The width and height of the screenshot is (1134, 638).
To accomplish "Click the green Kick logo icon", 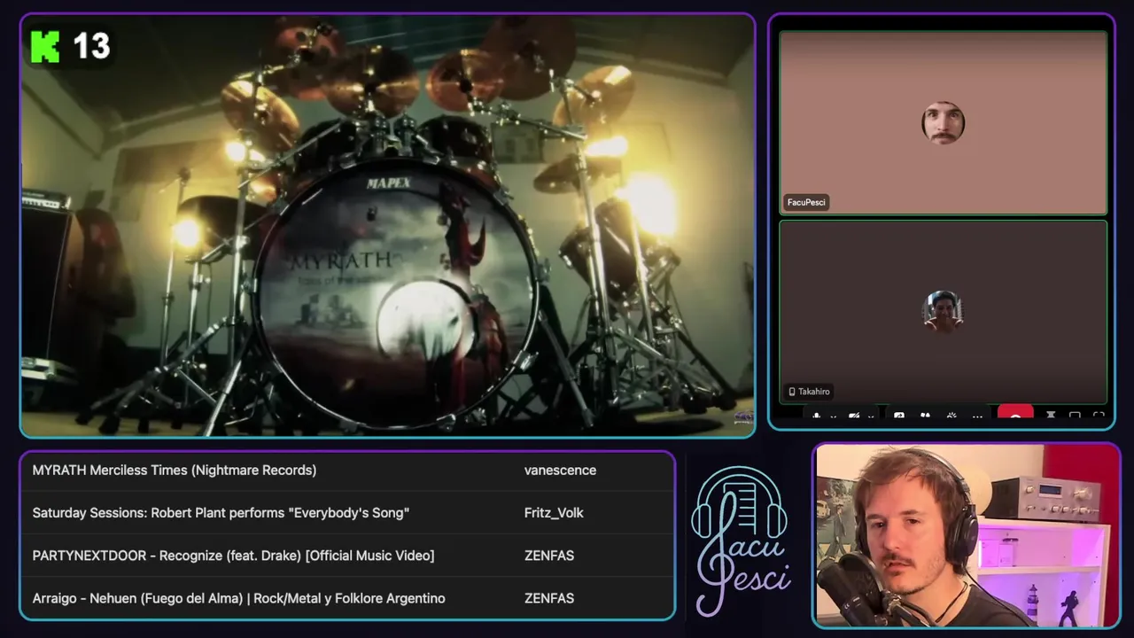I will [x=45, y=47].
